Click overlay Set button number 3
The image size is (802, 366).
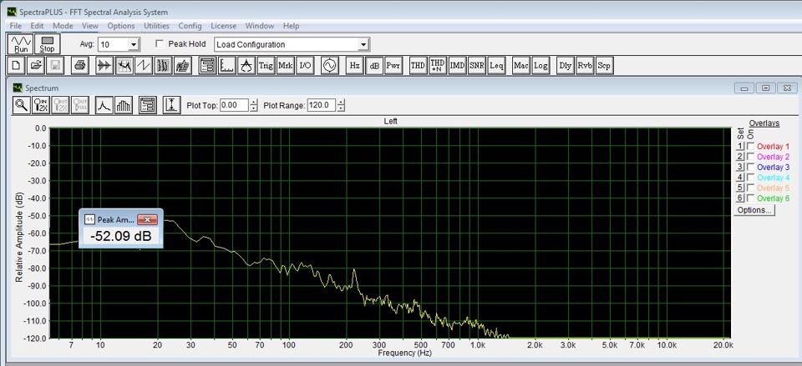pos(739,168)
